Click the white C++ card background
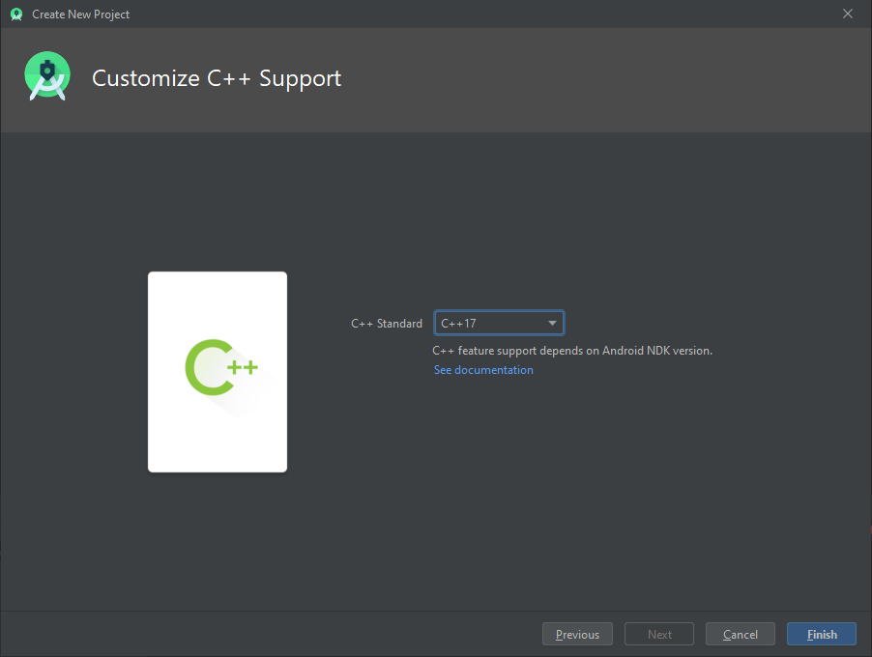The image size is (872, 657). click(x=217, y=435)
